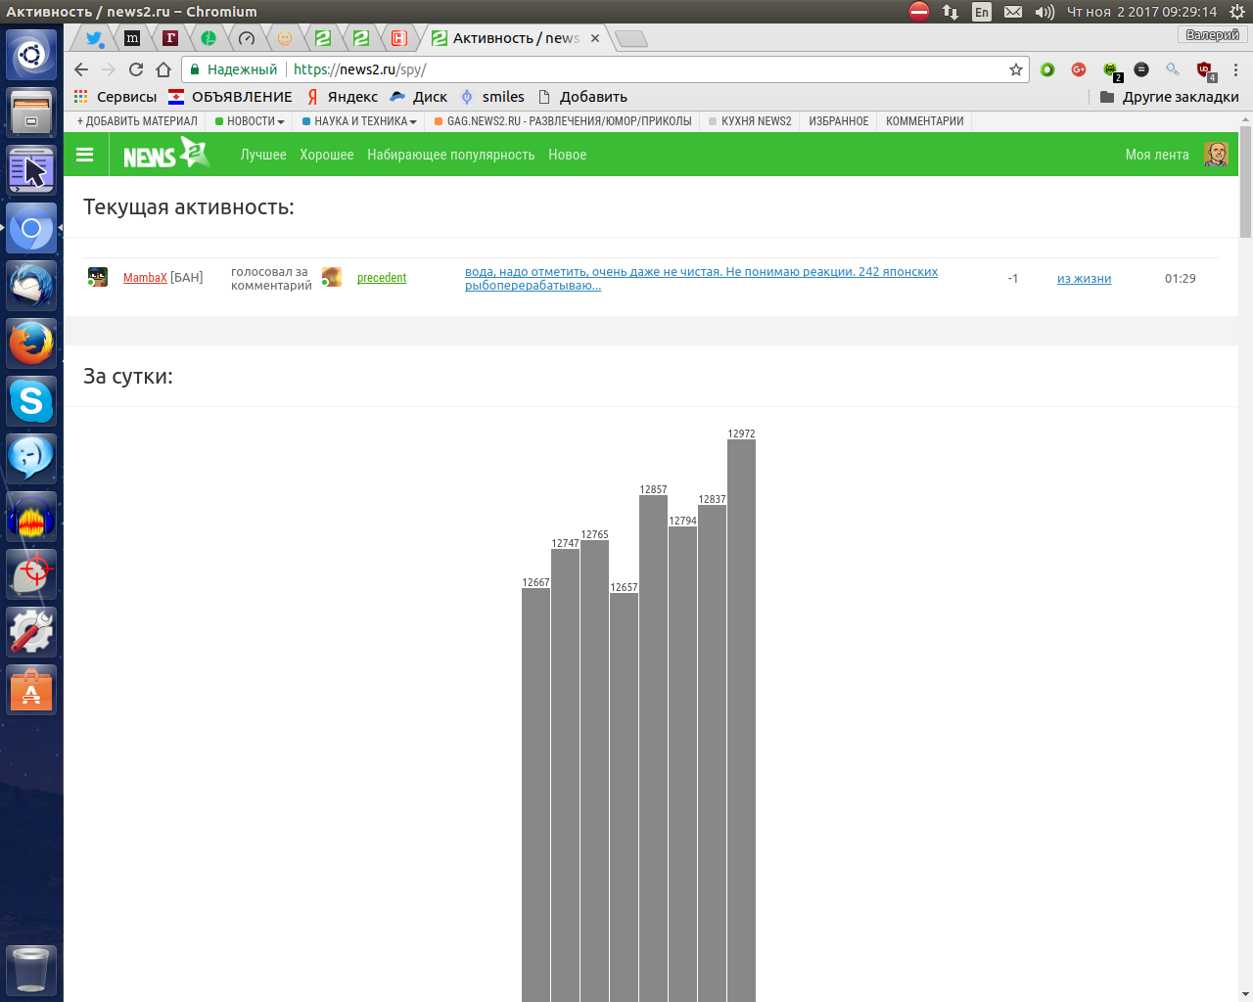1253x1002 pixels.
Task: Expand the НОВОСТИ dropdown menu
Action: 251,121
